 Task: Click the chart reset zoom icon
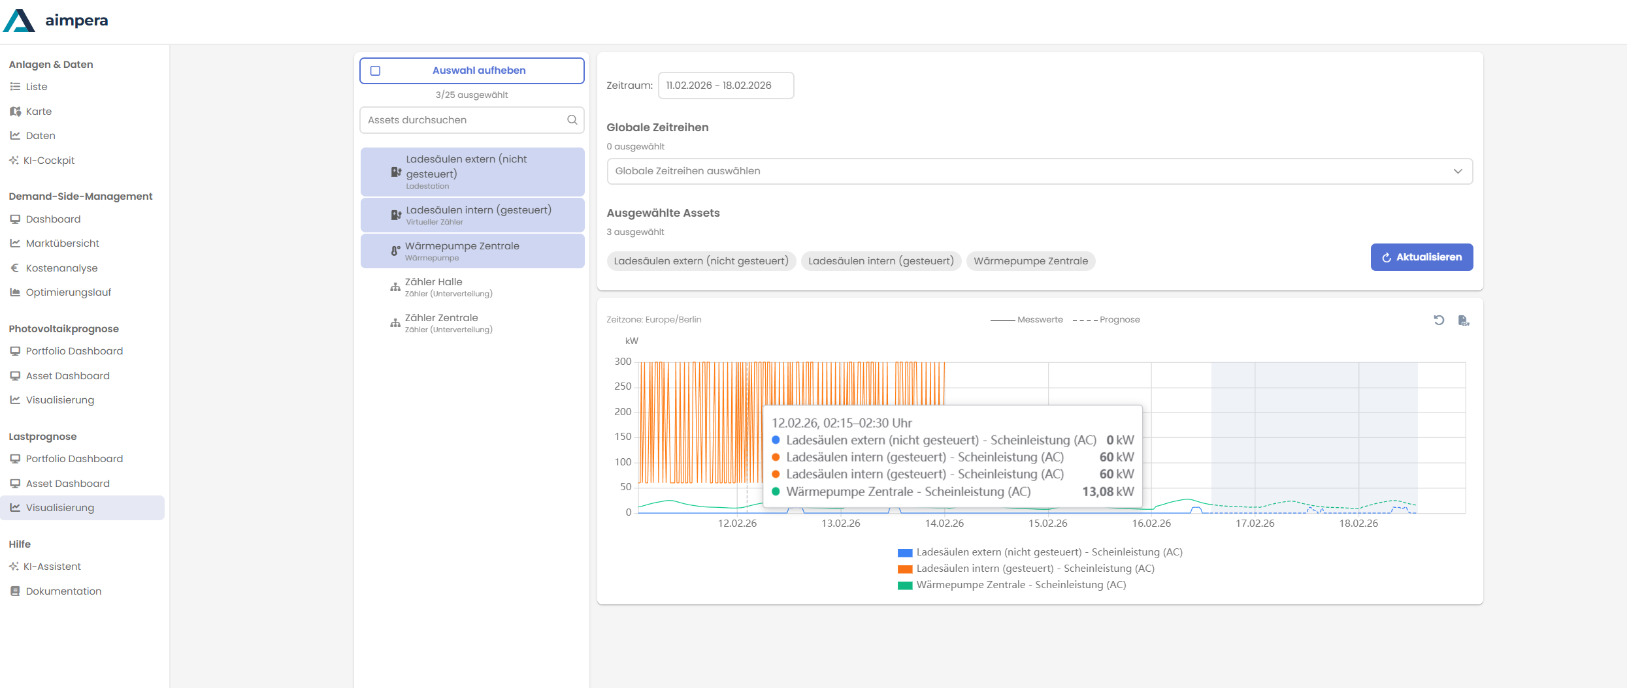pyautogui.click(x=1438, y=320)
